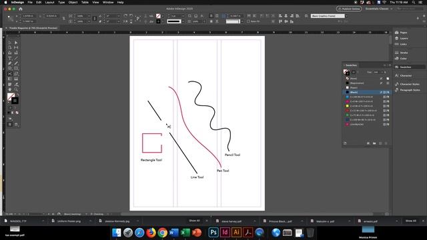Switch to Preview screen mode button
427x240 pixels.
(x=16, y=125)
